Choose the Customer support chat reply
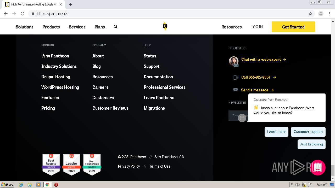The image size is (335, 188). [308, 132]
